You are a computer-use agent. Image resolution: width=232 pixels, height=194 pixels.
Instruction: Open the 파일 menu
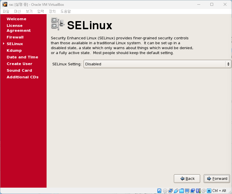pyautogui.click(x=6, y=11)
